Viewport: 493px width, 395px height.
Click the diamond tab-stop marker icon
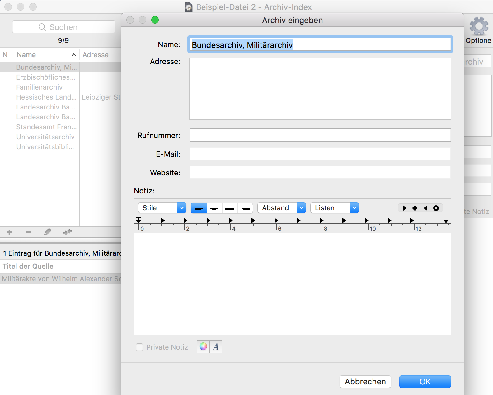[x=415, y=208]
